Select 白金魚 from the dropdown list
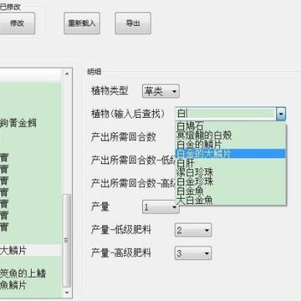The width and height of the screenshot is (301, 301). 230,191
